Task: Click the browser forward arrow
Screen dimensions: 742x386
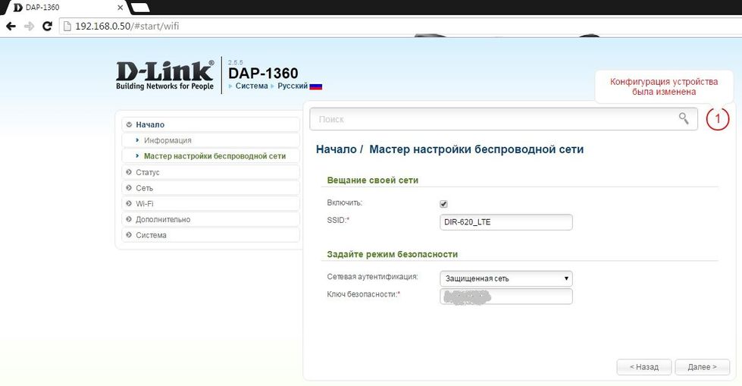Action: (29, 26)
